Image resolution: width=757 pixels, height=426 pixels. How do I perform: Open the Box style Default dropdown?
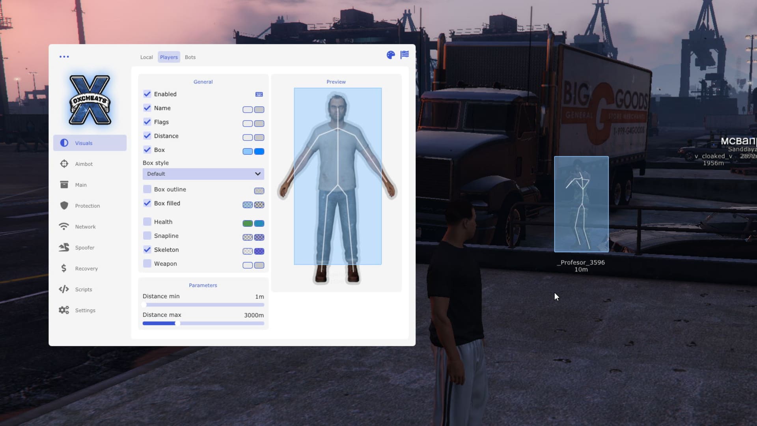pyautogui.click(x=203, y=174)
